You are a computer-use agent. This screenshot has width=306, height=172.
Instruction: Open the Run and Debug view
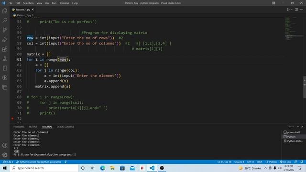(5, 39)
